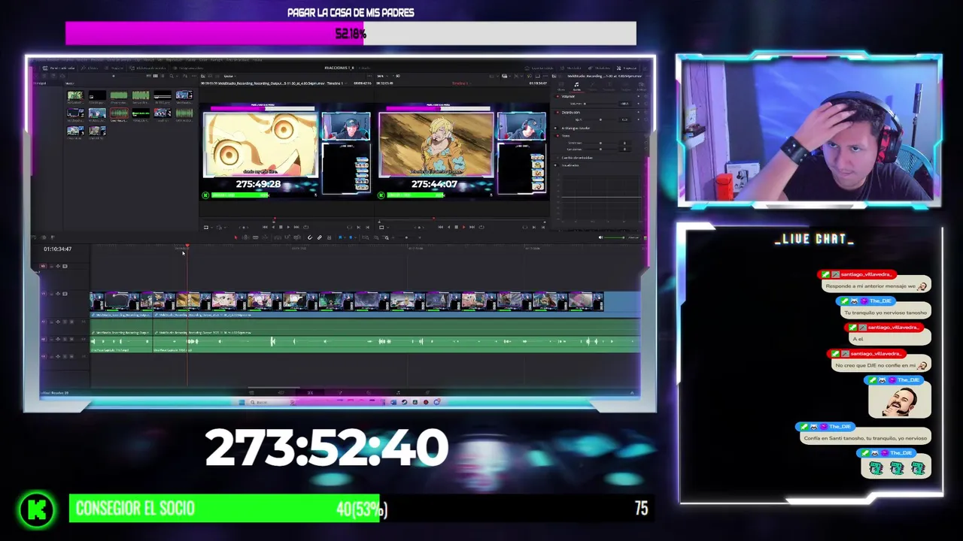
Task: Toggle position lock padlock in toolbar
Action: (x=329, y=237)
